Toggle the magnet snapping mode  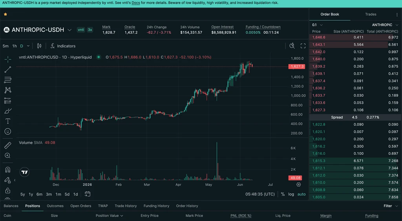(8, 170)
